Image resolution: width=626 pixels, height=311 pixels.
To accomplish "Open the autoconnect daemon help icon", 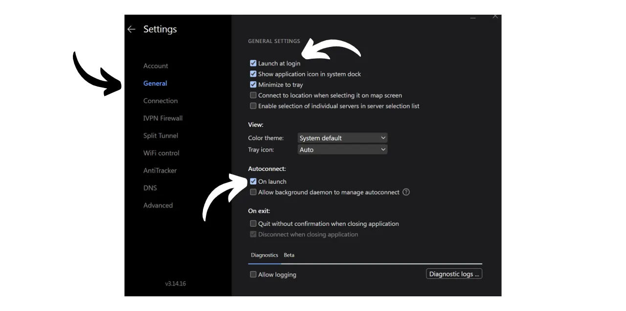I will click(406, 192).
